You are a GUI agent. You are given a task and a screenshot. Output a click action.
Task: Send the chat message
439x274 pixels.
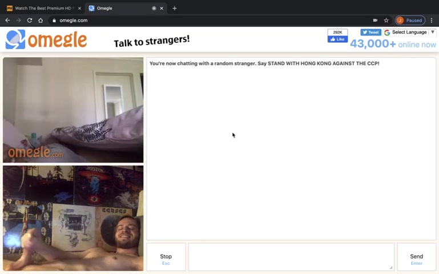pos(416,257)
